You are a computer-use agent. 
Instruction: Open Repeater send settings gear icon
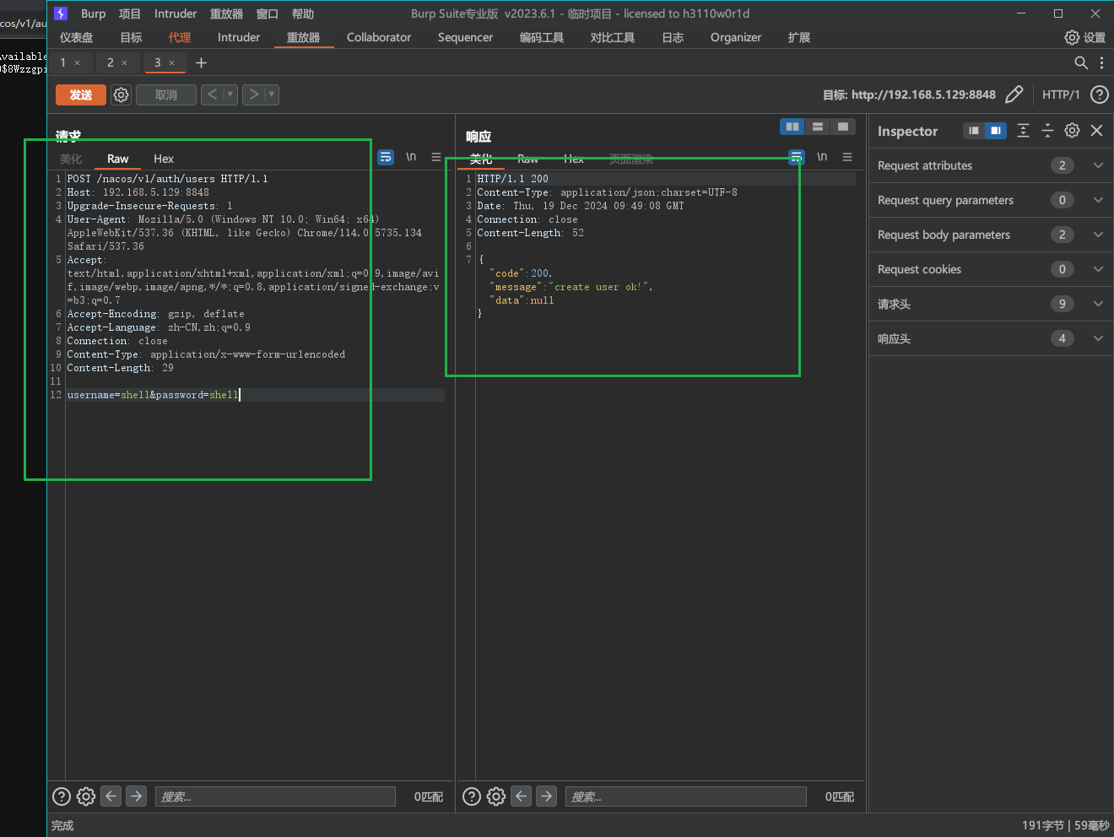point(122,95)
